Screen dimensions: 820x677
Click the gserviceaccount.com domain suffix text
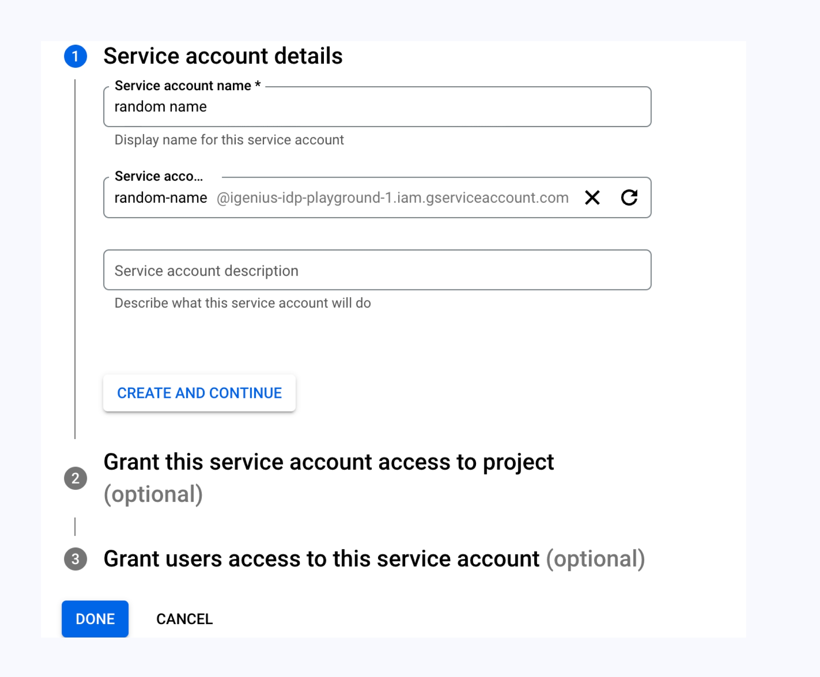click(392, 198)
